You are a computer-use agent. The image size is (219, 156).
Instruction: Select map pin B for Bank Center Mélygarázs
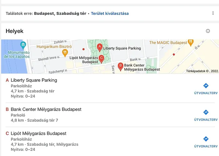(x=120, y=67)
